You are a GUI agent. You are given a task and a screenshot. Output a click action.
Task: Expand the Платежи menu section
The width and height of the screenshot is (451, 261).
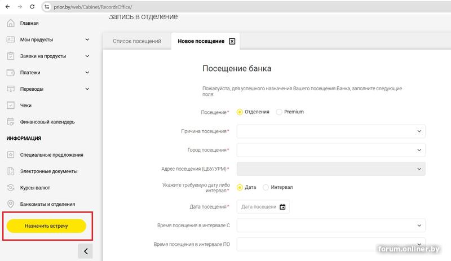point(87,73)
